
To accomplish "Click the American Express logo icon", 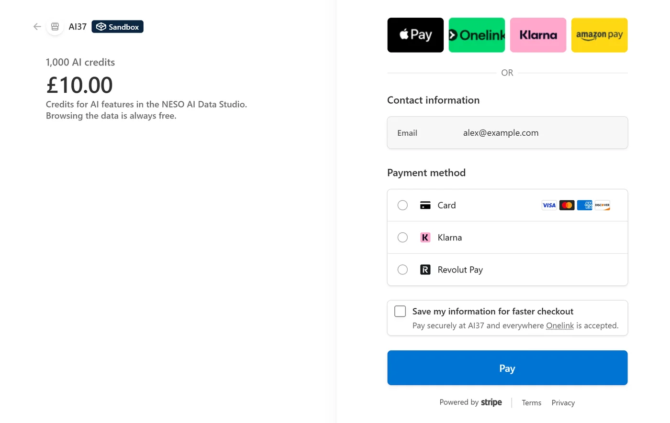I will point(584,205).
